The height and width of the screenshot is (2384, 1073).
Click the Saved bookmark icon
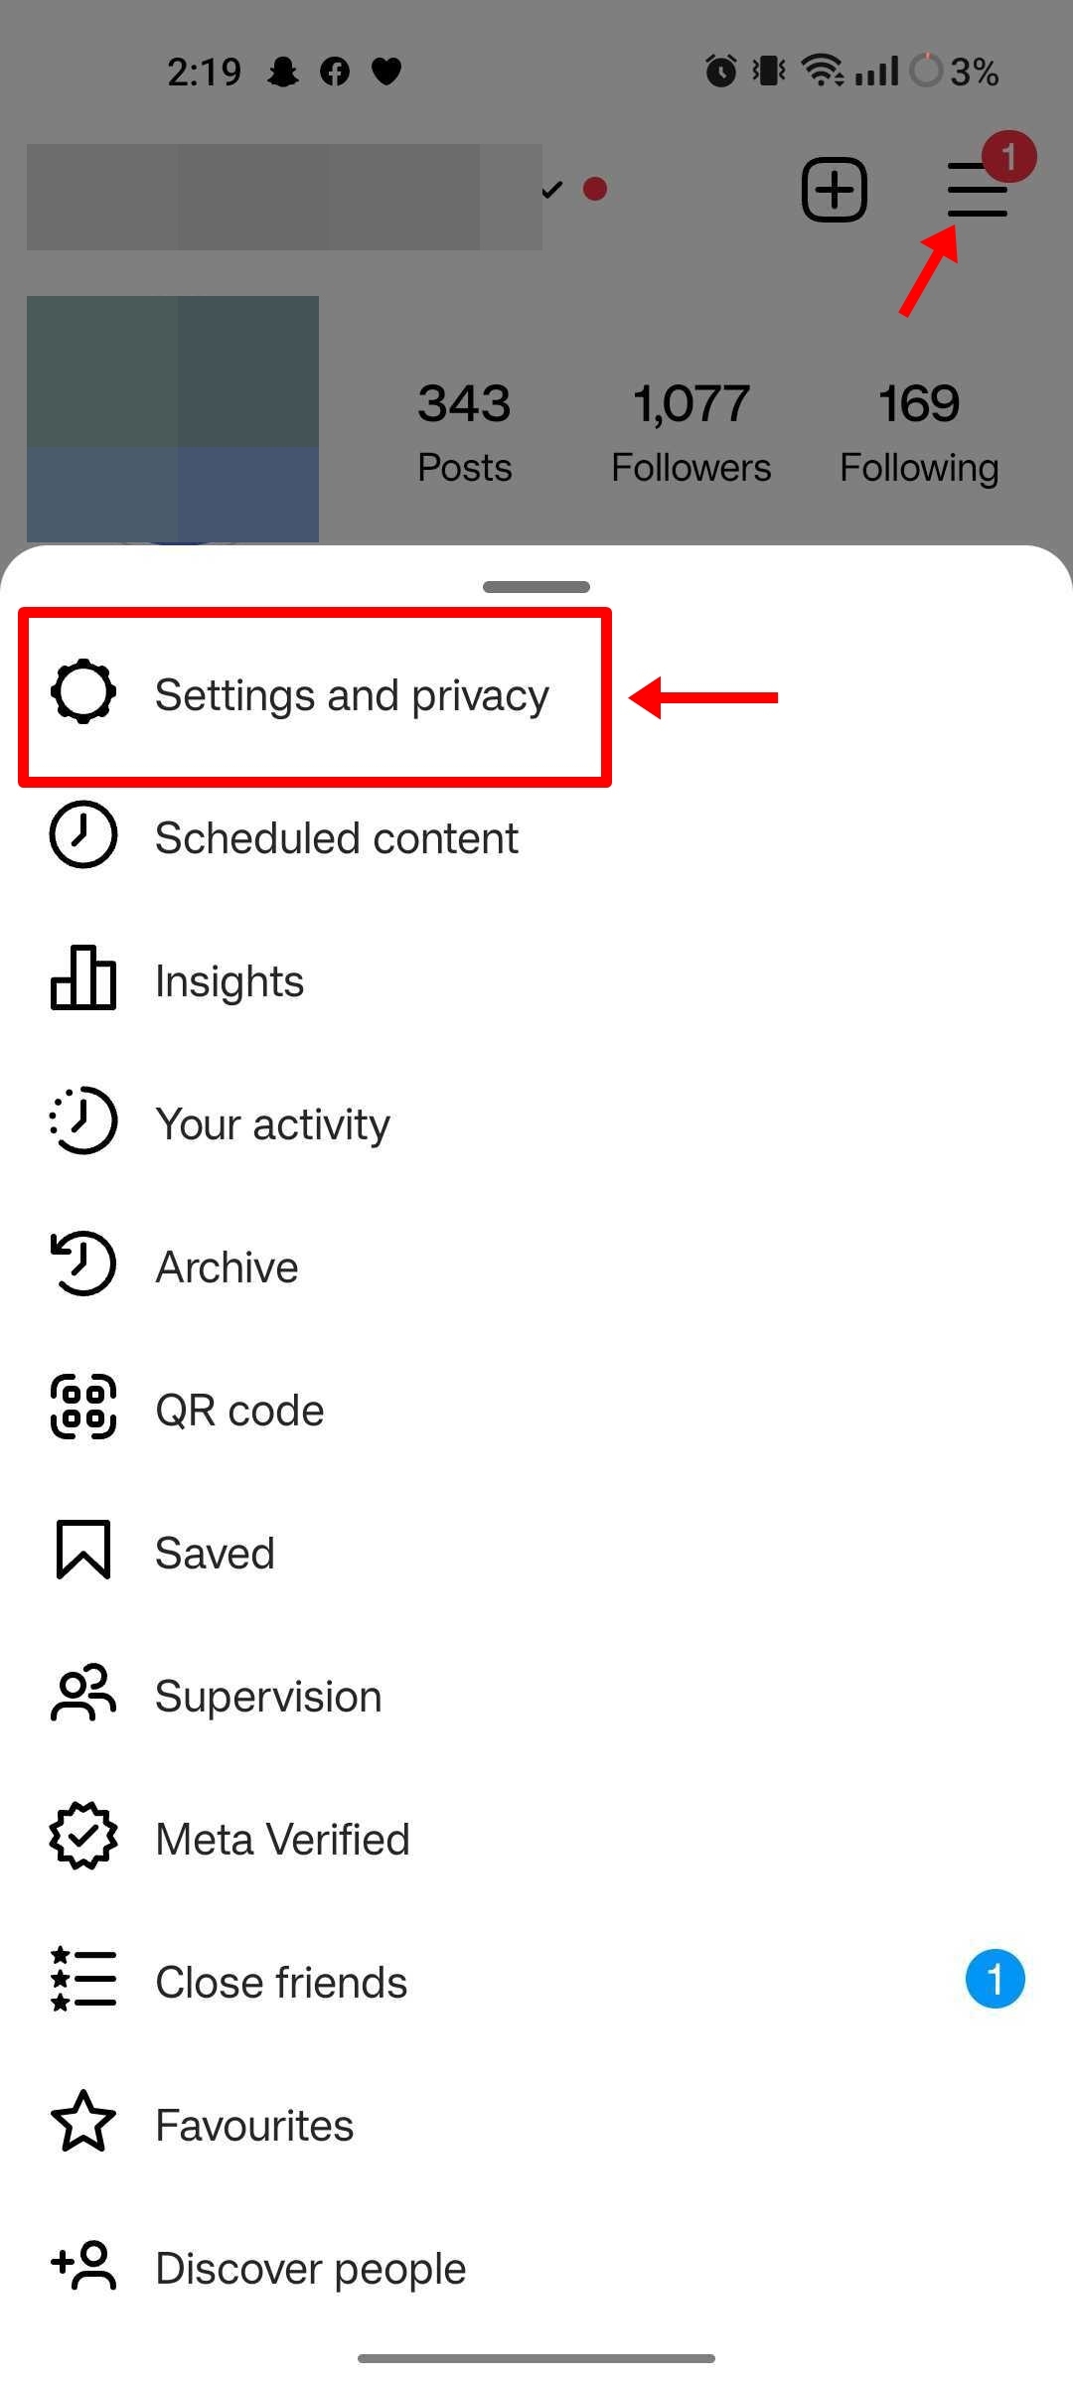click(x=82, y=1552)
